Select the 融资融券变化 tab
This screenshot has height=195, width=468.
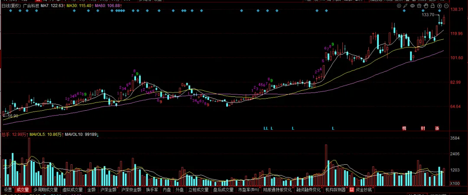point(309,190)
